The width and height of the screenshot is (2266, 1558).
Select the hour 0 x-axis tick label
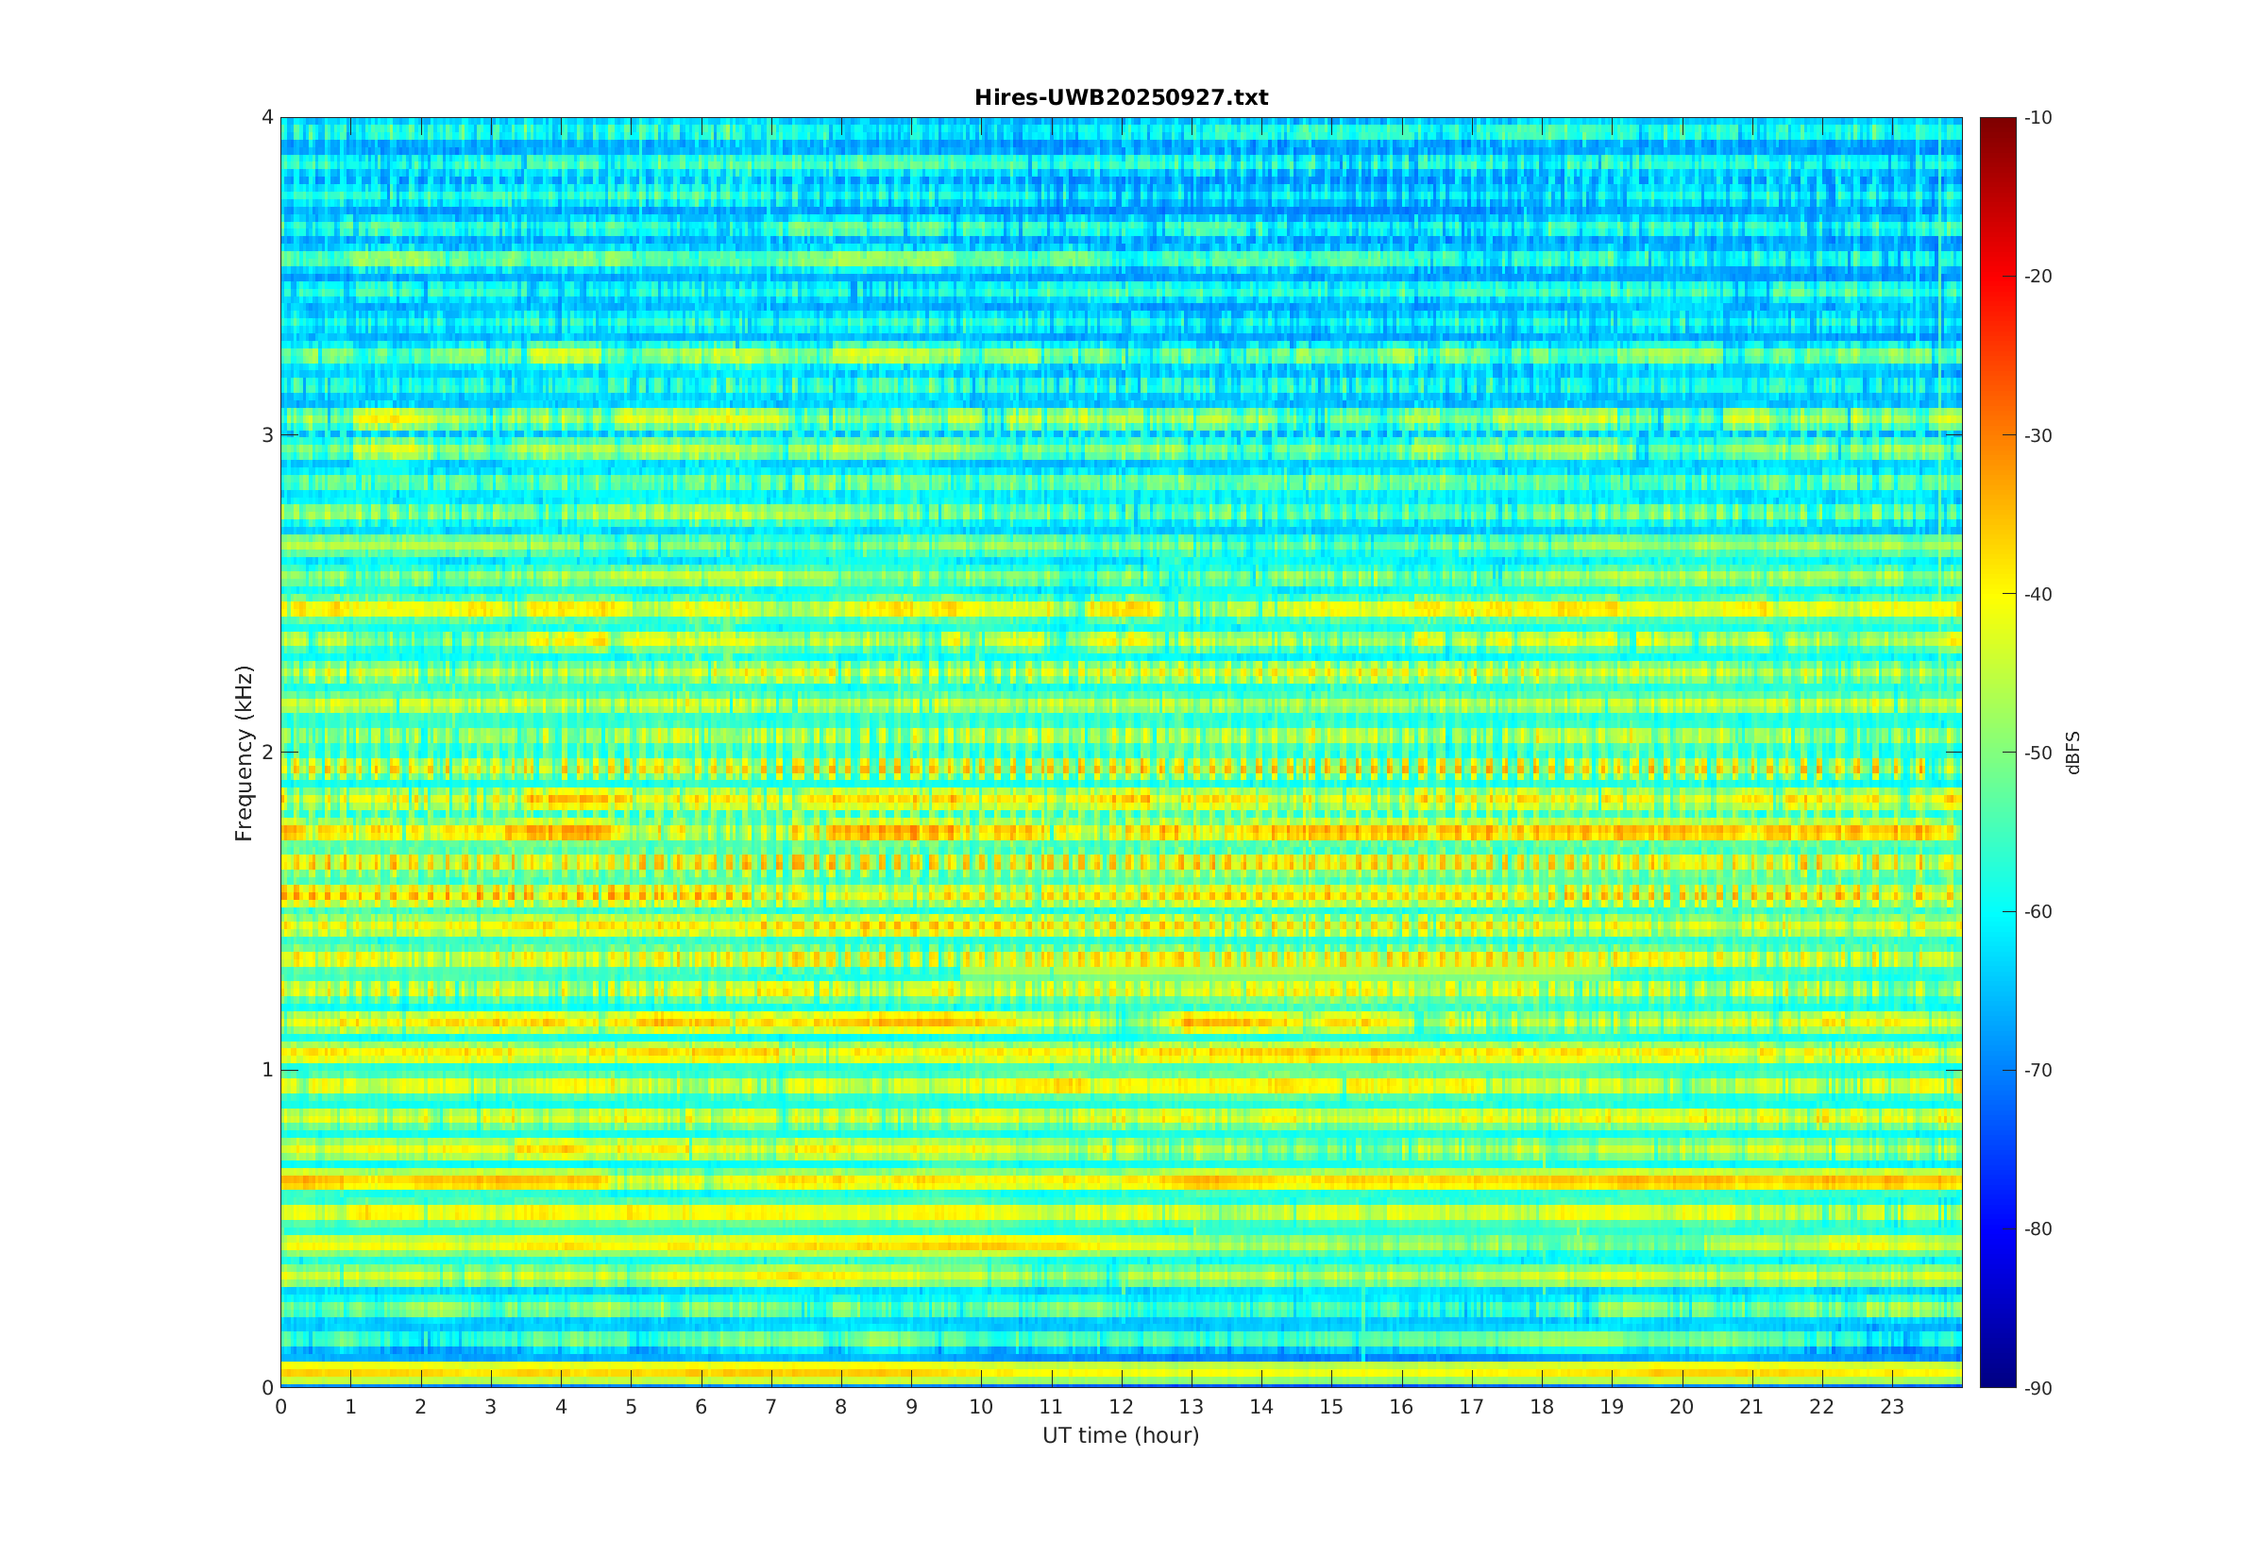point(281,1408)
